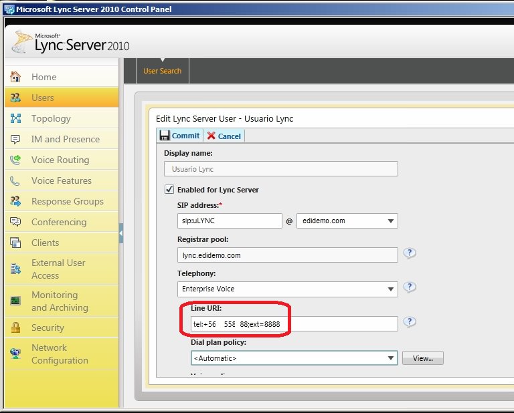
Task: Click Cancel to discard edits
Action: (x=224, y=136)
